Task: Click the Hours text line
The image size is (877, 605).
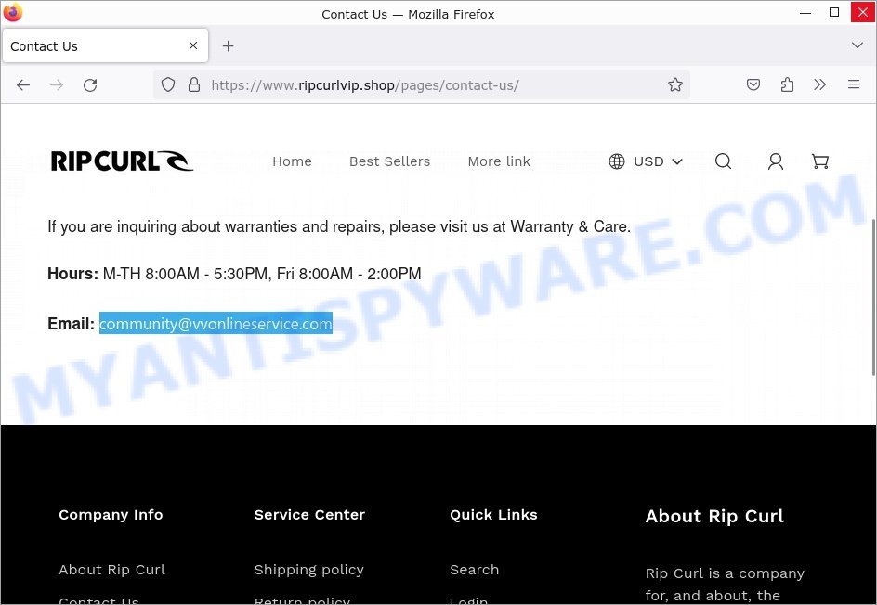Action: 234,274
